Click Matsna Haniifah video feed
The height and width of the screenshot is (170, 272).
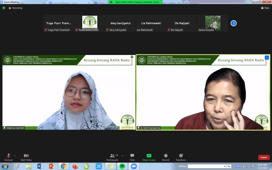69,92
